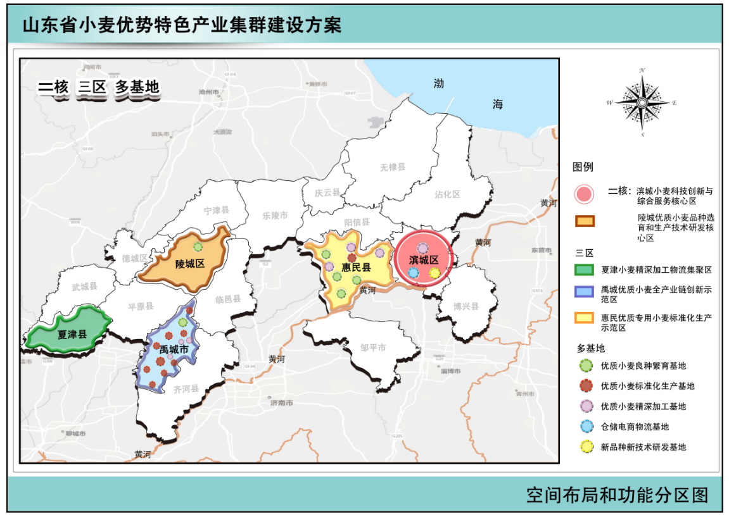Click the blue legend swatch for 禹城 zone
Image resolution: width=729 pixels, height=515 pixels.
(x=584, y=292)
